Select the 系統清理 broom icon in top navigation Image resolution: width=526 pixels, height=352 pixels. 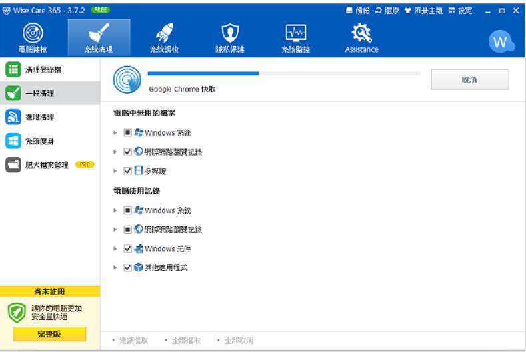click(99, 33)
